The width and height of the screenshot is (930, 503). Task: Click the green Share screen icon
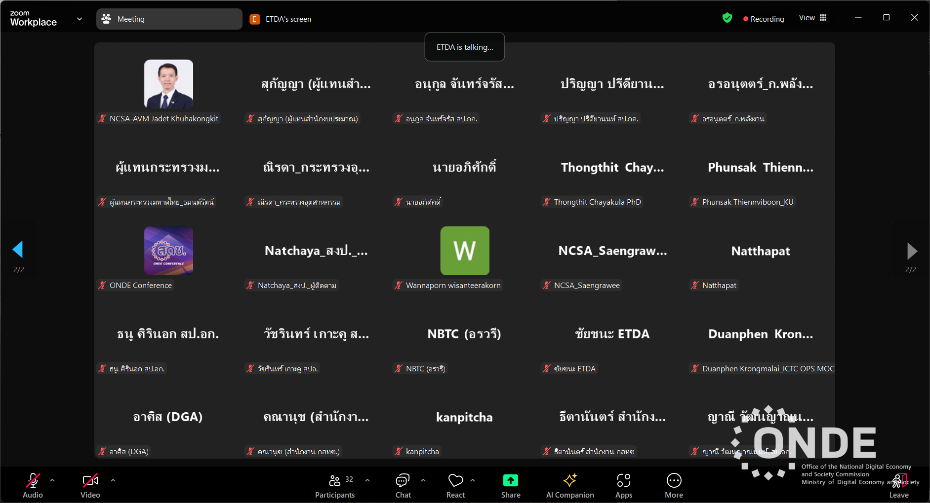tap(511, 480)
